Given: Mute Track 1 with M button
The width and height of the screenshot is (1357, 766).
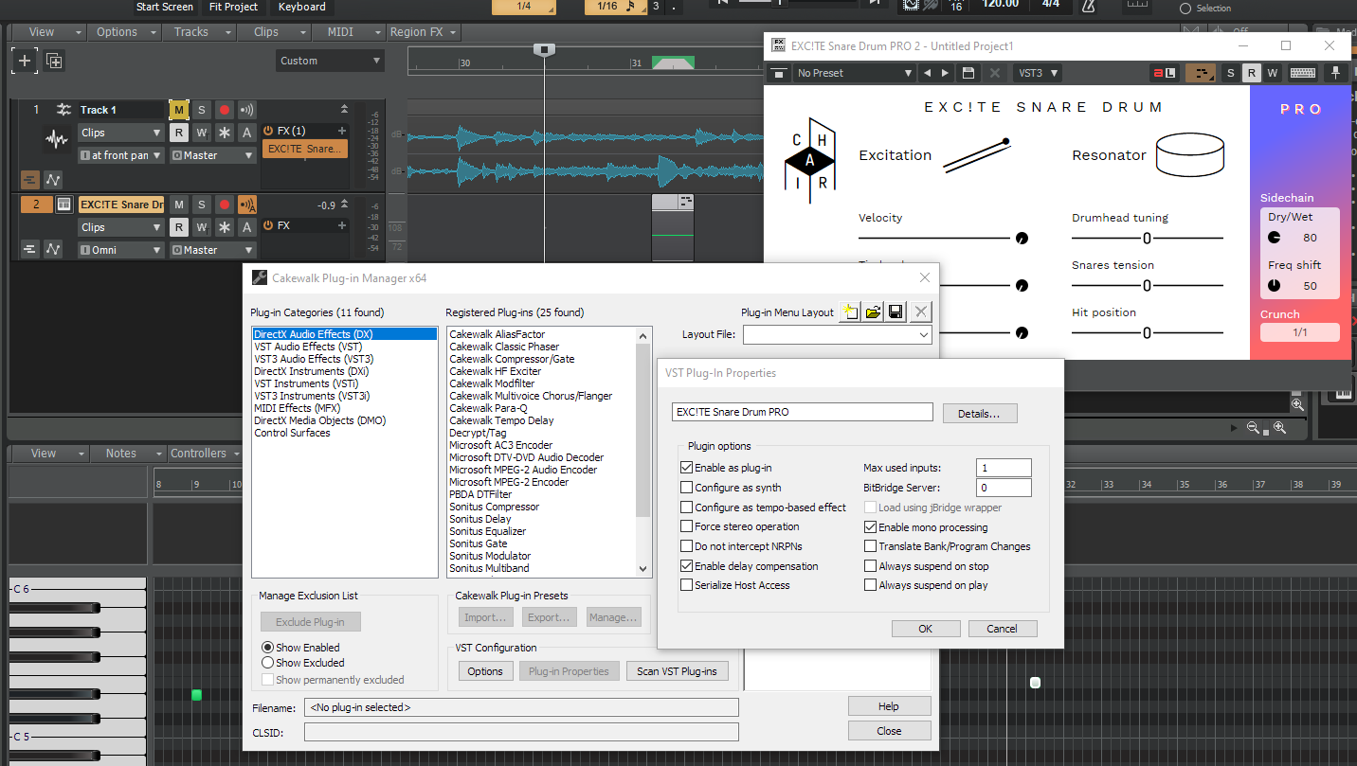Looking at the screenshot, I should (178, 110).
